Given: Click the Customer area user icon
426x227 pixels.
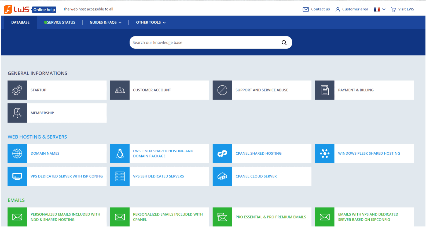Looking at the screenshot, I should click(338, 9).
